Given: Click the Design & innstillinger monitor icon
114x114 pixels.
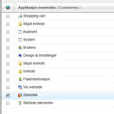Looking at the screenshot, I should [20, 56].
